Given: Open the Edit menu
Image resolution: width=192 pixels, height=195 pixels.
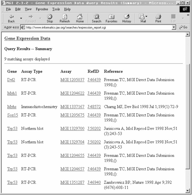Looking at the screenshot, I should pos(18,9).
